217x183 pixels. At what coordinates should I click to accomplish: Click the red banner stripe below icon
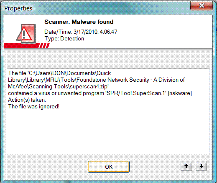pyautogui.click(x=21, y=45)
